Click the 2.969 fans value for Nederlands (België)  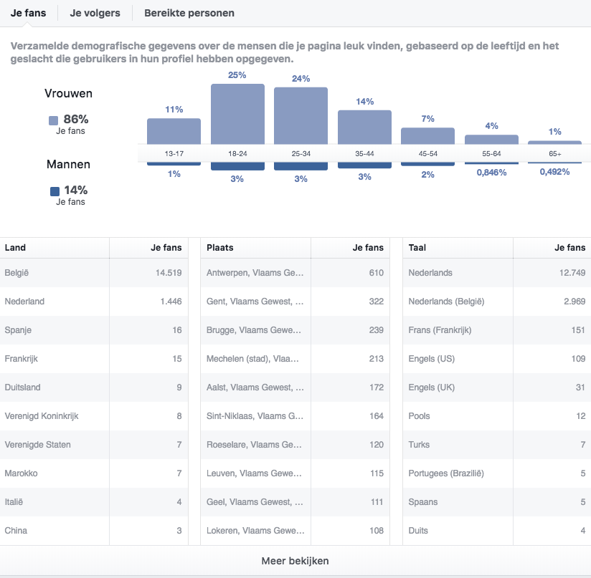click(575, 302)
